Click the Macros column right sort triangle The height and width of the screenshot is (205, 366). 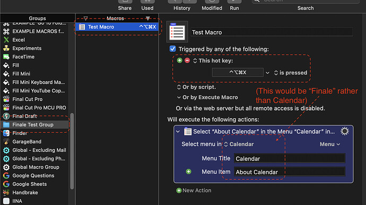[x=148, y=18]
